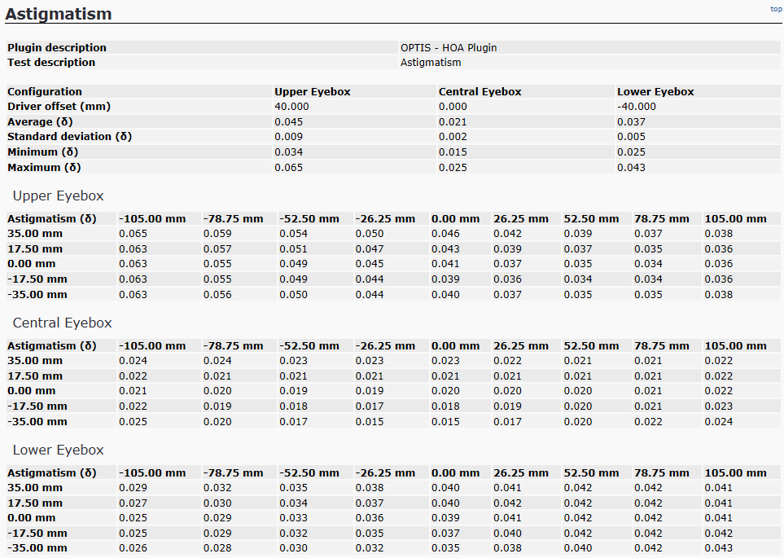Screen dimensions: 784x558
Task: Click the 0.043 value in Lower Eyebox table's last row
Action: [x=718, y=548]
